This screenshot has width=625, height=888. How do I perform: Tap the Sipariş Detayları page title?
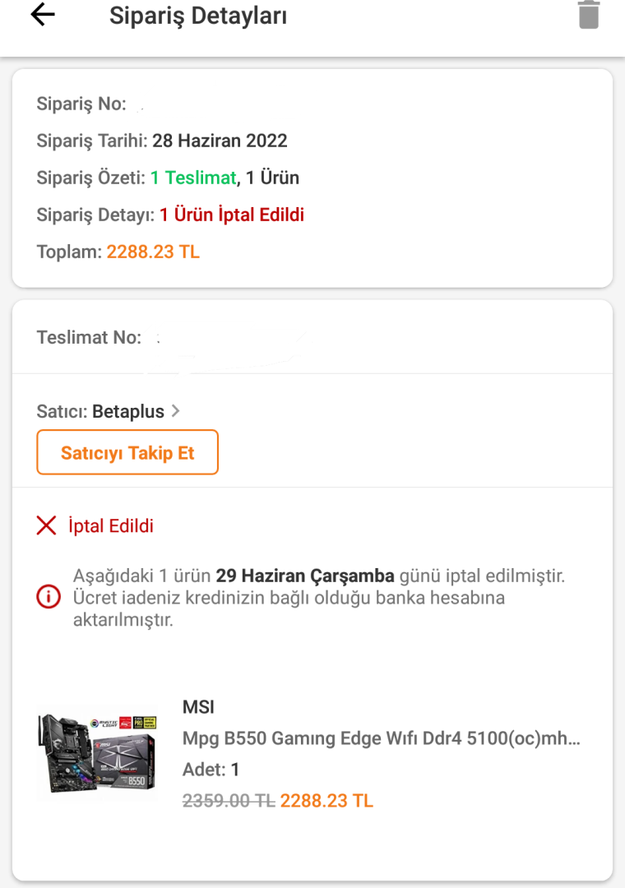click(x=198, y=16)
